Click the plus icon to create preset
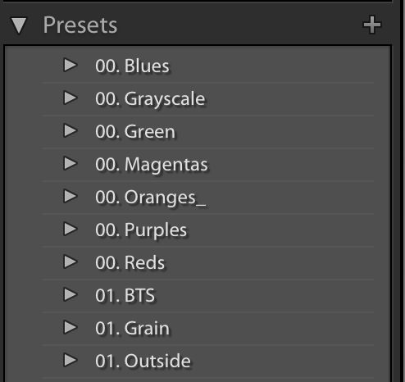The image size is (405, 382). (372, 25)
